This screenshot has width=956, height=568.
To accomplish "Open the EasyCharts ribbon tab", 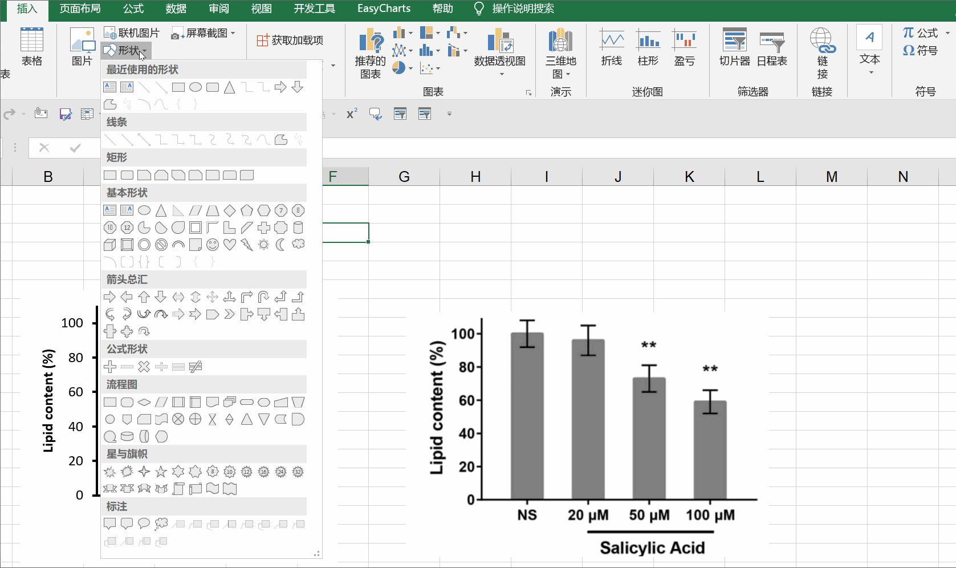I will pos(384,9).
